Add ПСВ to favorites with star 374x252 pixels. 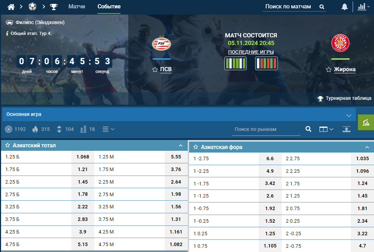(x=155, y=69)
